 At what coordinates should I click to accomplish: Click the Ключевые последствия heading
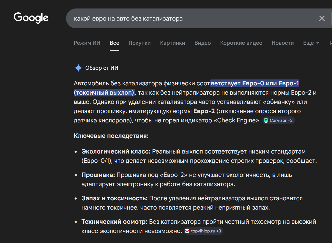[x=111, y=136]
